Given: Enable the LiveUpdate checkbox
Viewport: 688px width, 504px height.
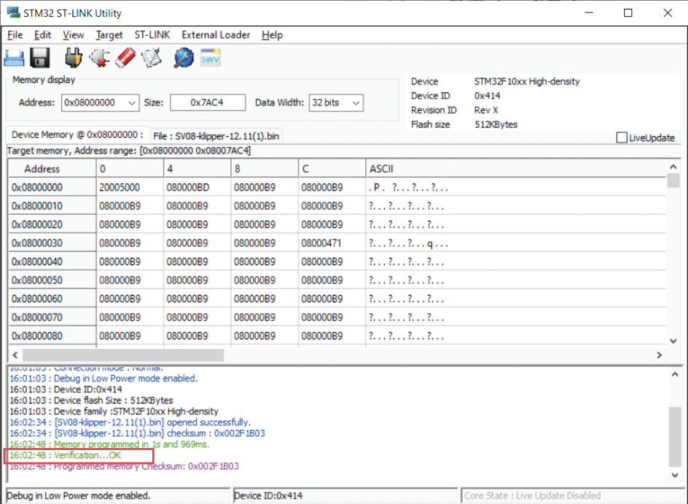Looking at the screenshot, I should 622,138.
